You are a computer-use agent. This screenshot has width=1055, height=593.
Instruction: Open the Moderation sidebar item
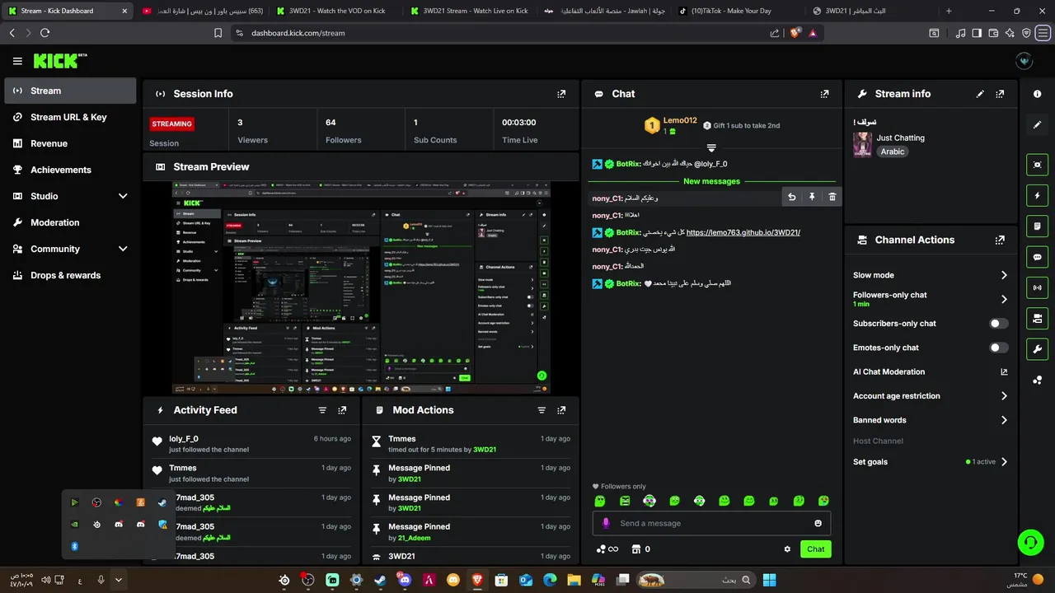70,222
